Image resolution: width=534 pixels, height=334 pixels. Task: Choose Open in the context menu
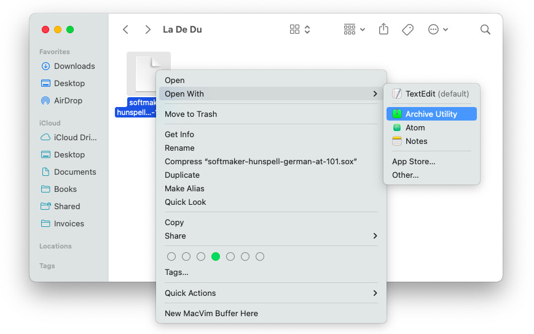(x=271, y=80)
